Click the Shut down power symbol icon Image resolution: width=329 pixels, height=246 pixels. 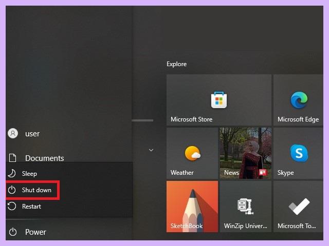click(x=12, y=190)
